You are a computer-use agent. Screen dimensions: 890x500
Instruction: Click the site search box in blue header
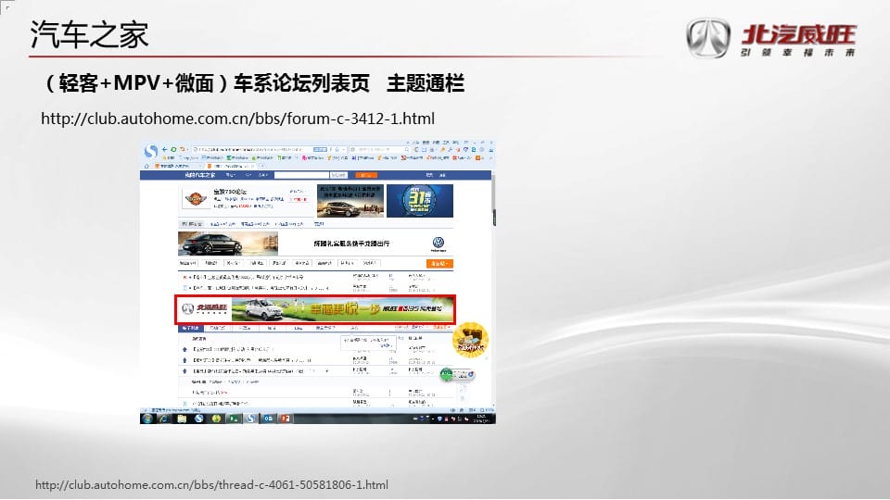point(301,174)
